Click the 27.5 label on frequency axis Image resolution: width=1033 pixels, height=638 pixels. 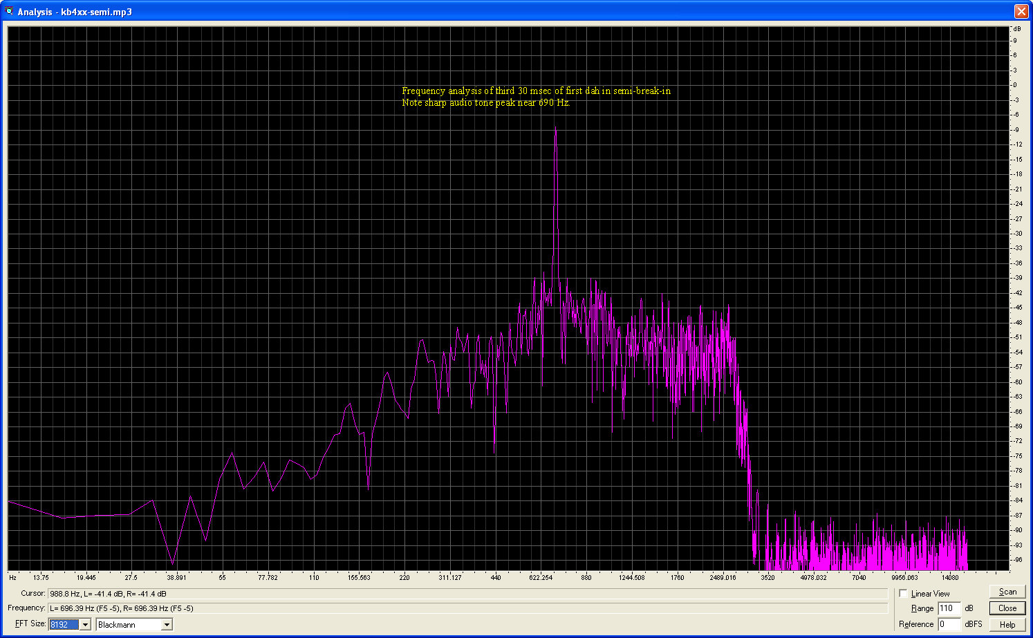coord(131,577)
